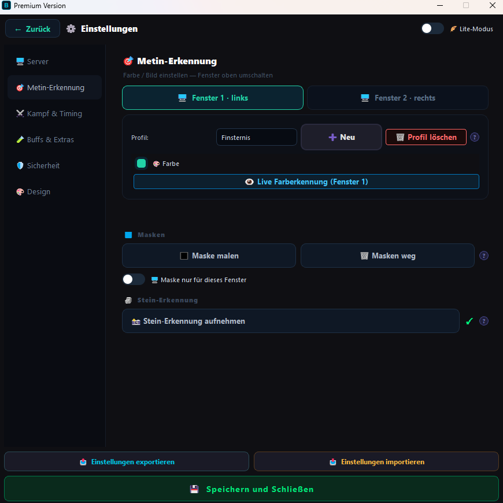This screenshot has width=503, height=503.
Task: Start Live Farberkennung (Fenster 1)
Action: (x=306, y=182)
